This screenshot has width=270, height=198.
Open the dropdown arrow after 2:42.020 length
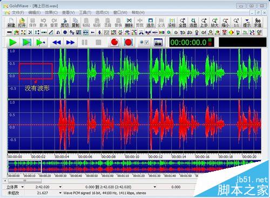point(60,187)
